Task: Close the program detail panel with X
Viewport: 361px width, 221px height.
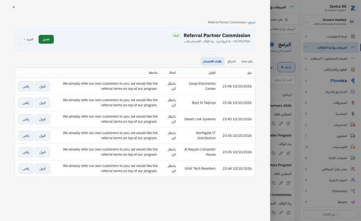Action: pos(14,7)
